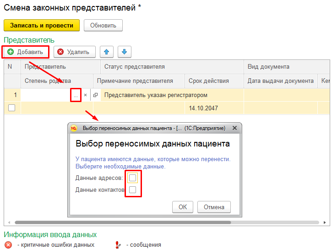Enable the Данные адресов checkbox
332x249 pixels.
(x=132, y=178)
